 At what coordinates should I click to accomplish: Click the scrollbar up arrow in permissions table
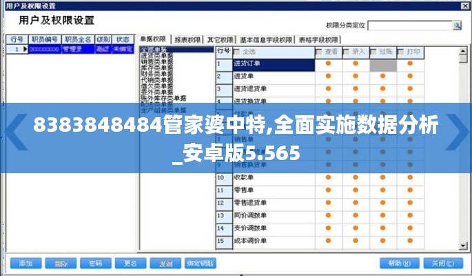[x=463, y=50]
